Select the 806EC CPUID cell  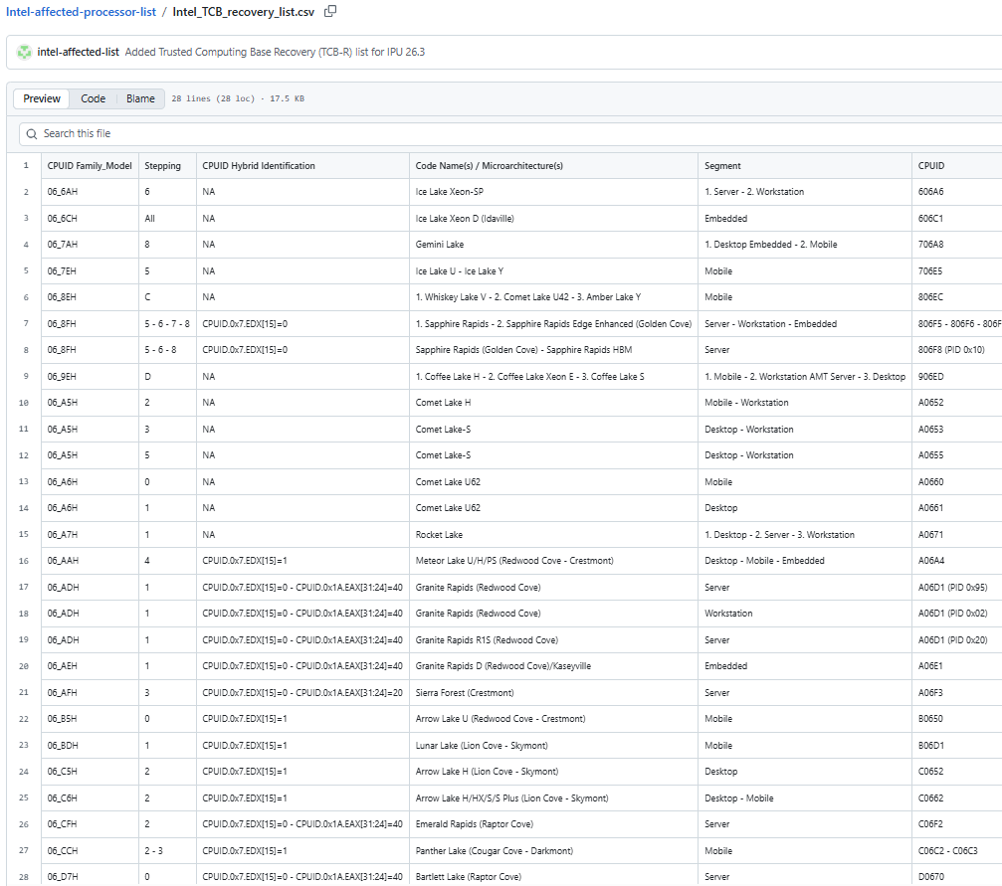[956, 297]
